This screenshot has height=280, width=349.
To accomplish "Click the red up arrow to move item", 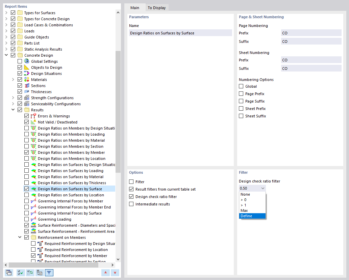I will [x=105, y=272].
